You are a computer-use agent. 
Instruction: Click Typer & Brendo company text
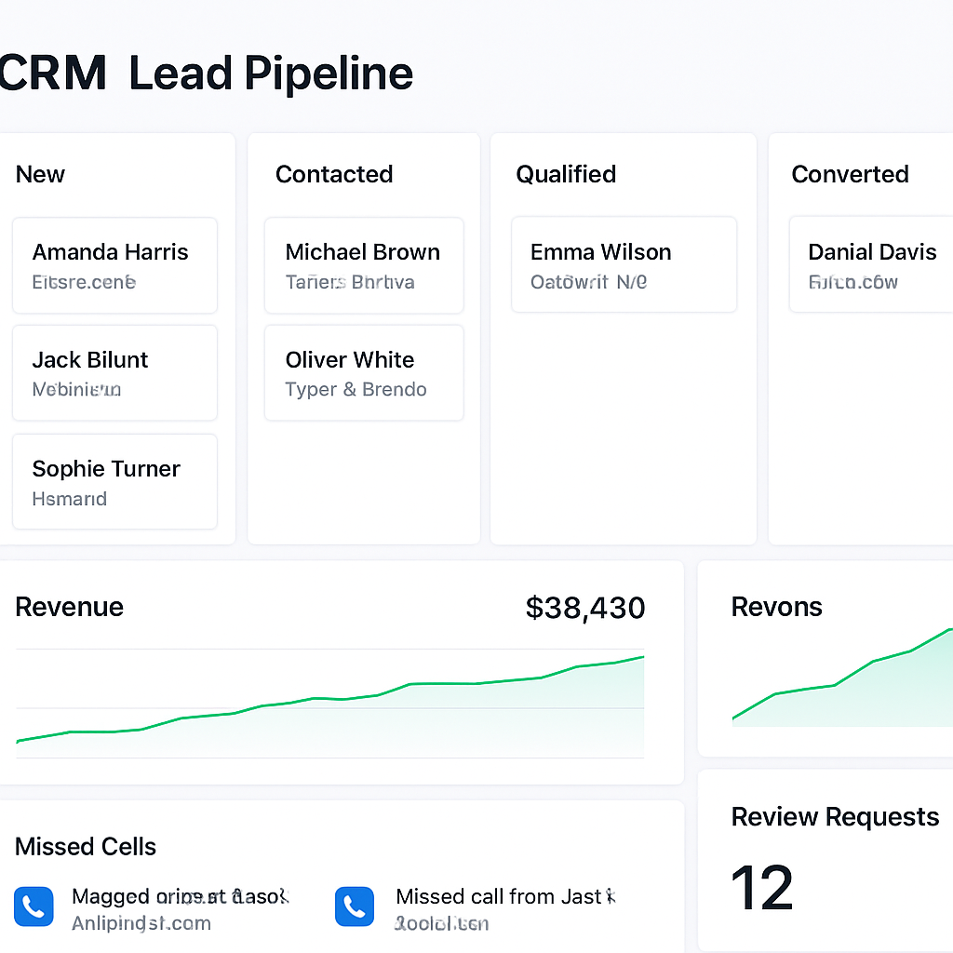coord(356,390)
